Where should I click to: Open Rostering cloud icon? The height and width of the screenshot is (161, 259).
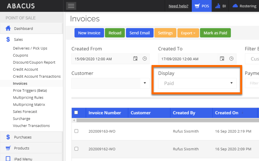tap(235, 6)
